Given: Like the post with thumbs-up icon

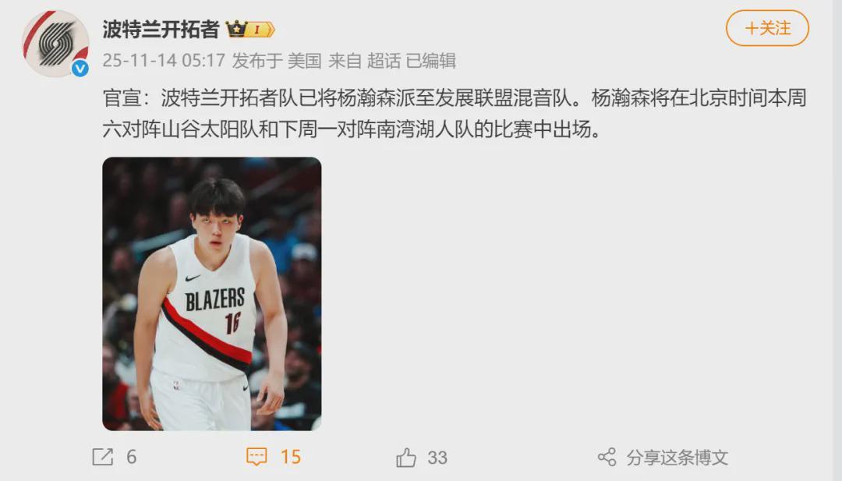Looking at the screenshot, I should [x=406, y=458].
